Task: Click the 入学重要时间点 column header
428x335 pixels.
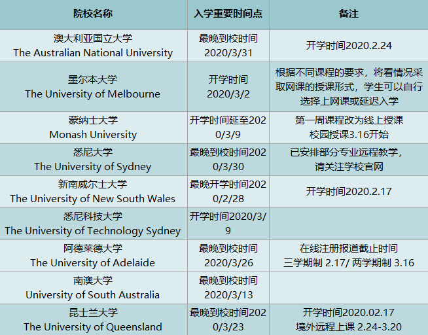Action: click(x=228, y=14)
